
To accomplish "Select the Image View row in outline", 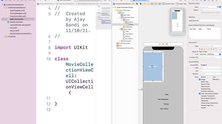I will (125, 24).
